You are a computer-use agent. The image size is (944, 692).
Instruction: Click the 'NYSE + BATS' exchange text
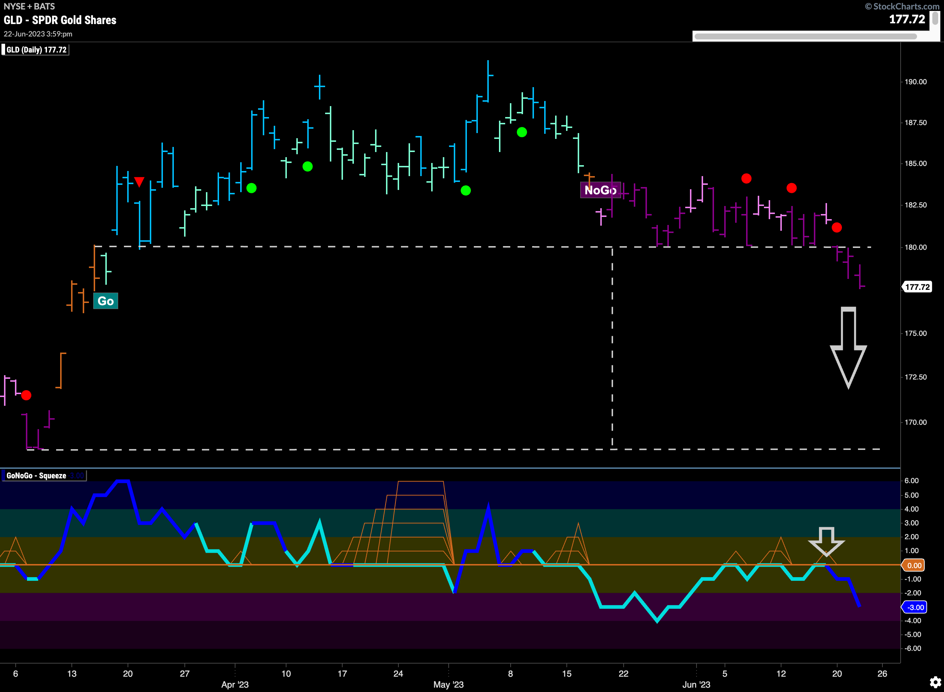(x=29, y=6)
